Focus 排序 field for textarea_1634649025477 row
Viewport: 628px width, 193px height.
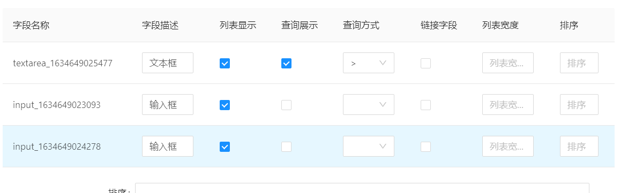[579, 63]
